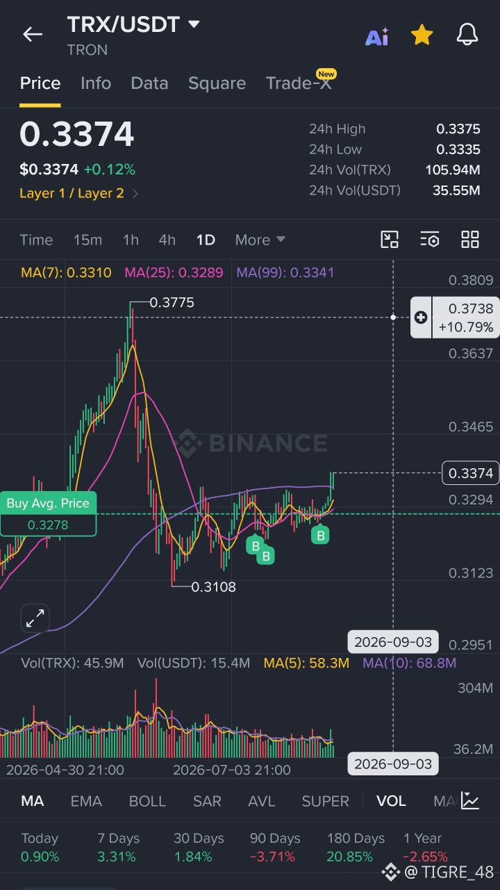Select the Time chart interval

[36, 240]
